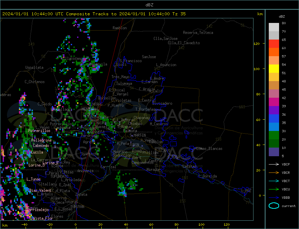
Task: Click the Campamentos map label
Action: [x=143, y=163]
